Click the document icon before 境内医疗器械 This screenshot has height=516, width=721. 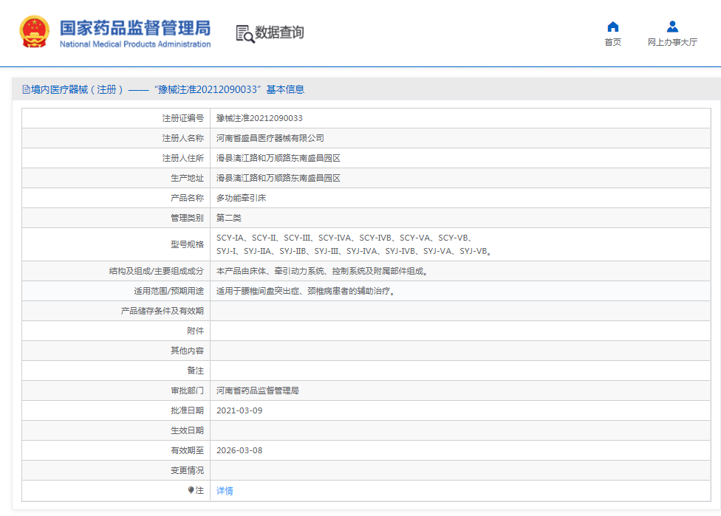click(26, 89)
